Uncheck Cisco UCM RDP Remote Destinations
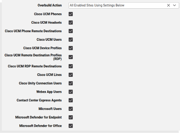Viewport: 180px width, 133px height. 71,66
